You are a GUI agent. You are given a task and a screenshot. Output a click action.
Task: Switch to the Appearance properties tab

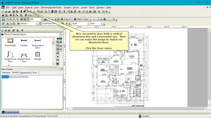26,73
